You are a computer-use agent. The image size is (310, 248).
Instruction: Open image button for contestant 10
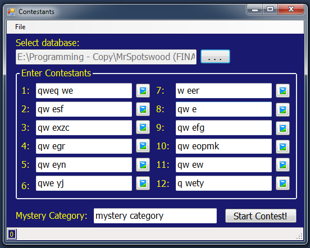pos(282,146)
